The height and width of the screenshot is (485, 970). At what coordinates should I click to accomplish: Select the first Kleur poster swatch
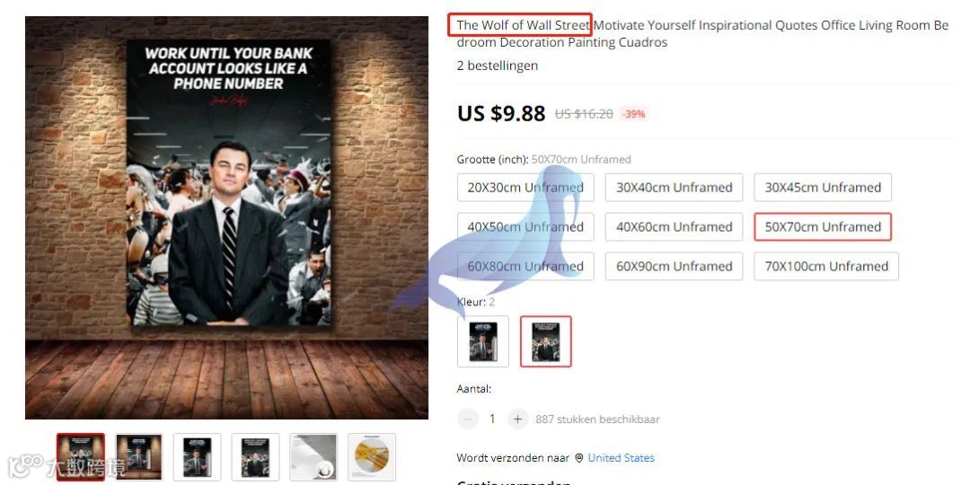coord(482,341)
